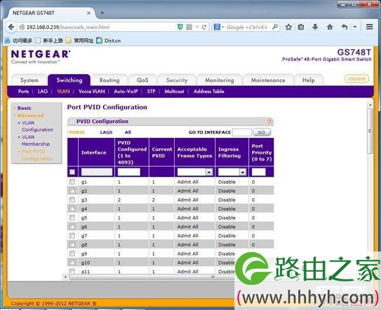Open the hamburger menu icon

(369, 27)
